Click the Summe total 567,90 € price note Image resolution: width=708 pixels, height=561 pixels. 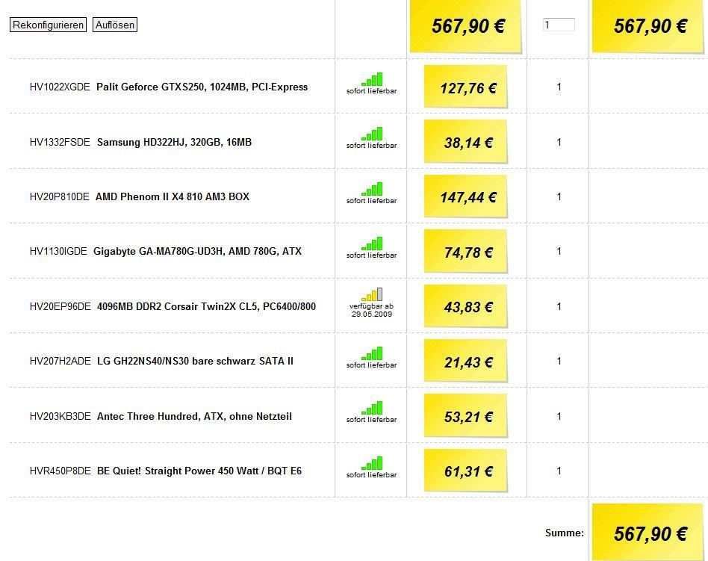coord(647,532)
